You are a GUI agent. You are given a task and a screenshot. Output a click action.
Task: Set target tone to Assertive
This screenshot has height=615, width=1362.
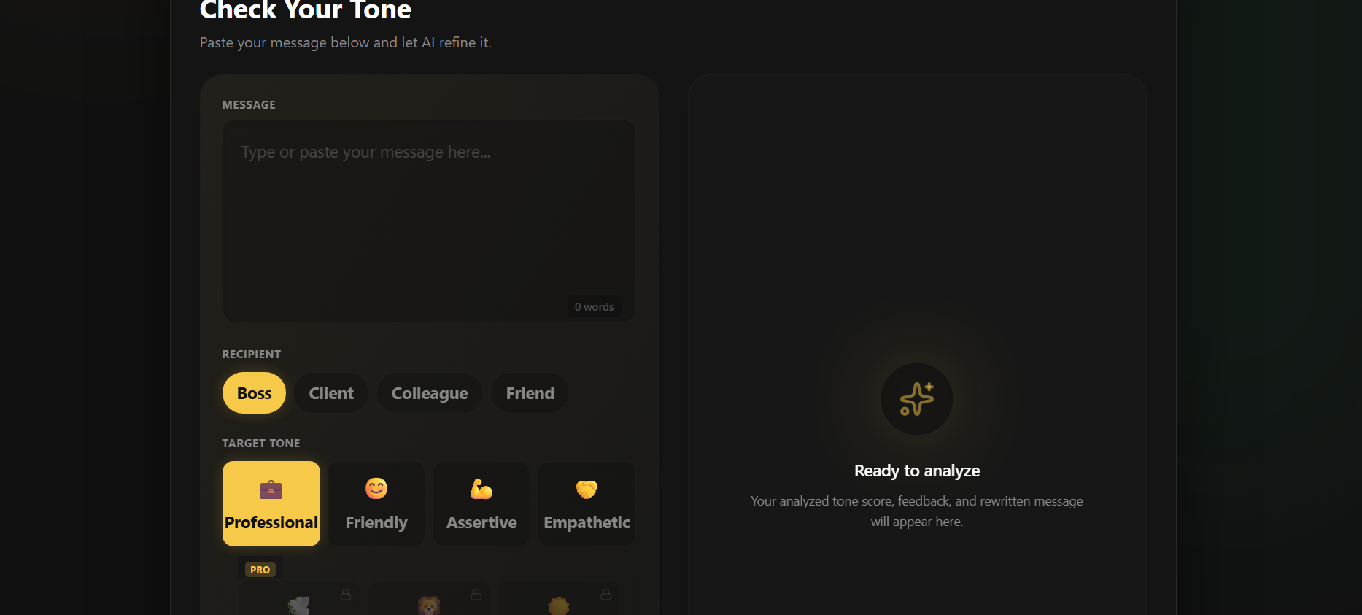[481, 503]
